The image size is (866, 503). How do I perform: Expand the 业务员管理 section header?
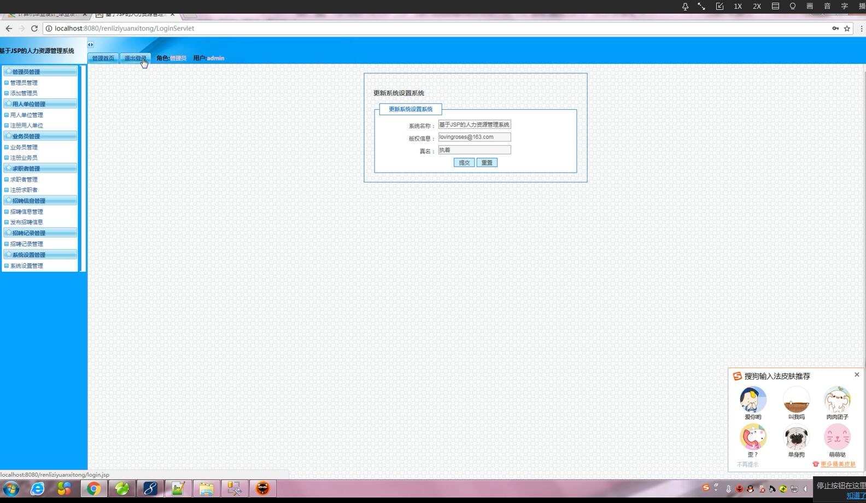pos(40,136)
